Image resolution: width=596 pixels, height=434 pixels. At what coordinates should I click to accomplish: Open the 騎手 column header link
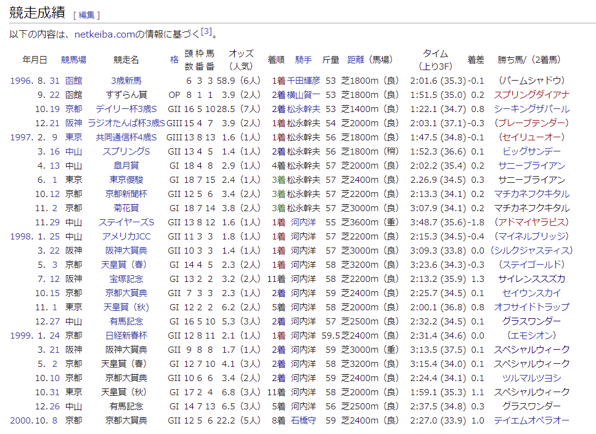point(303,60)
